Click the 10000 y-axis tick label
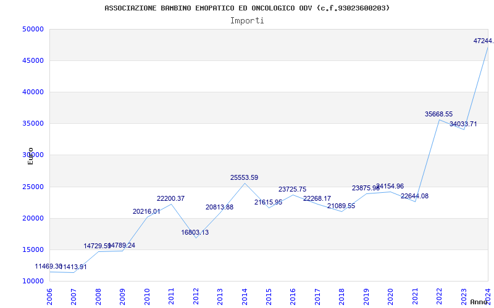The width and height of the screenshot is (494, 308). [33, 282]
